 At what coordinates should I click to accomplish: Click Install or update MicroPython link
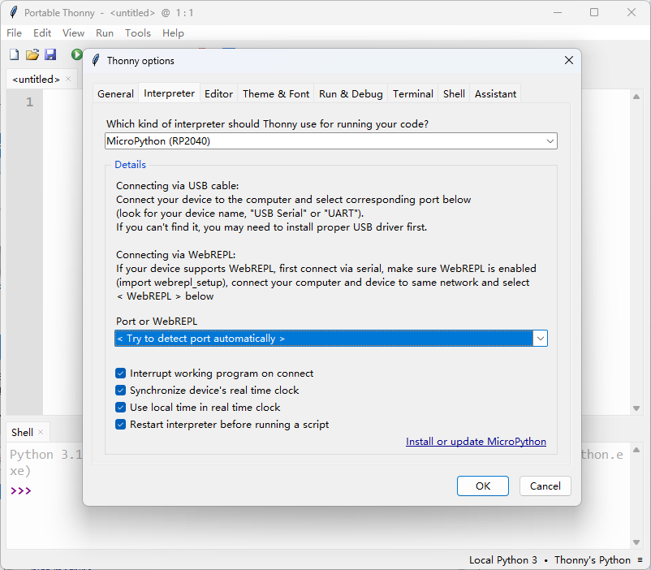coord(476,441)
